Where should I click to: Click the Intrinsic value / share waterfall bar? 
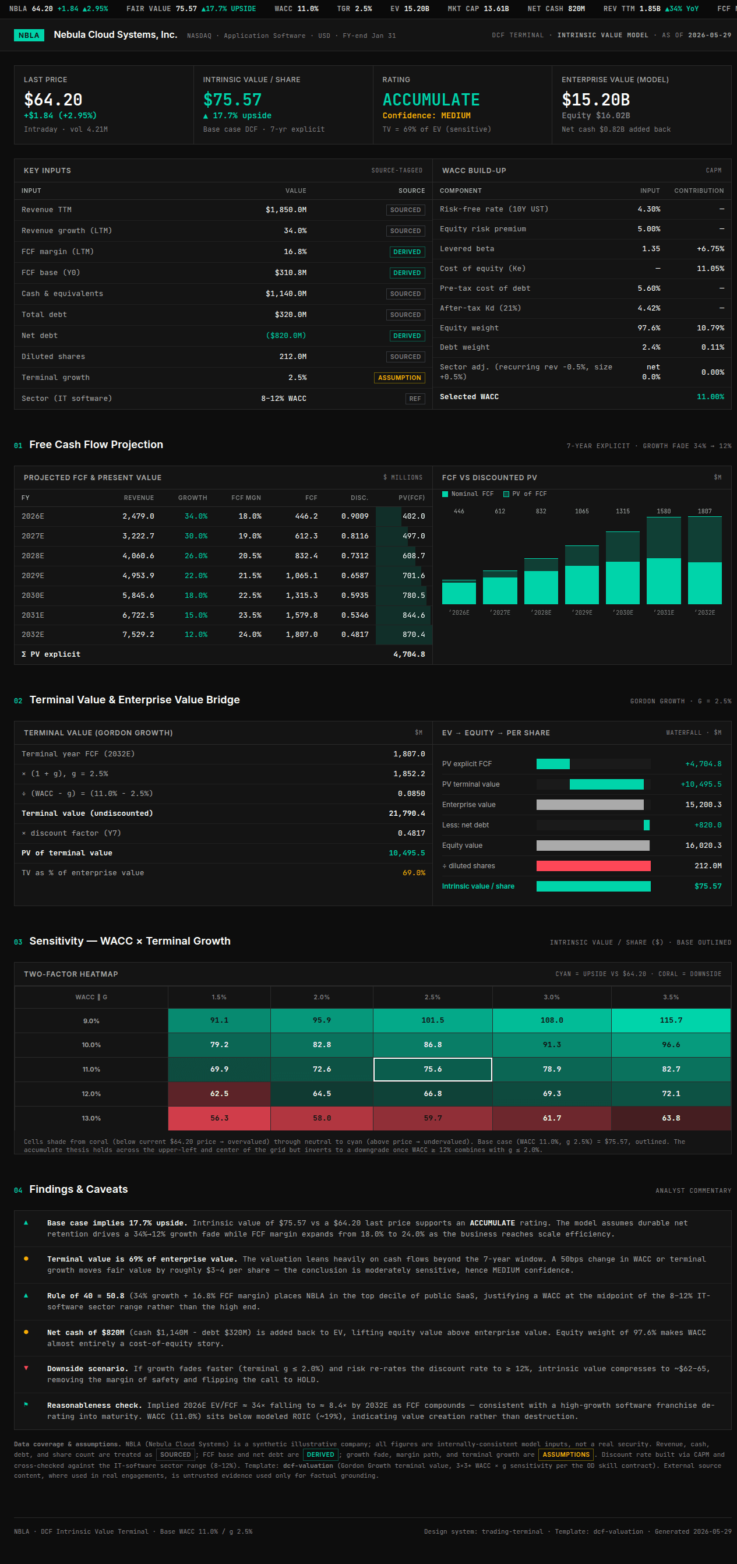pos(593,886)
